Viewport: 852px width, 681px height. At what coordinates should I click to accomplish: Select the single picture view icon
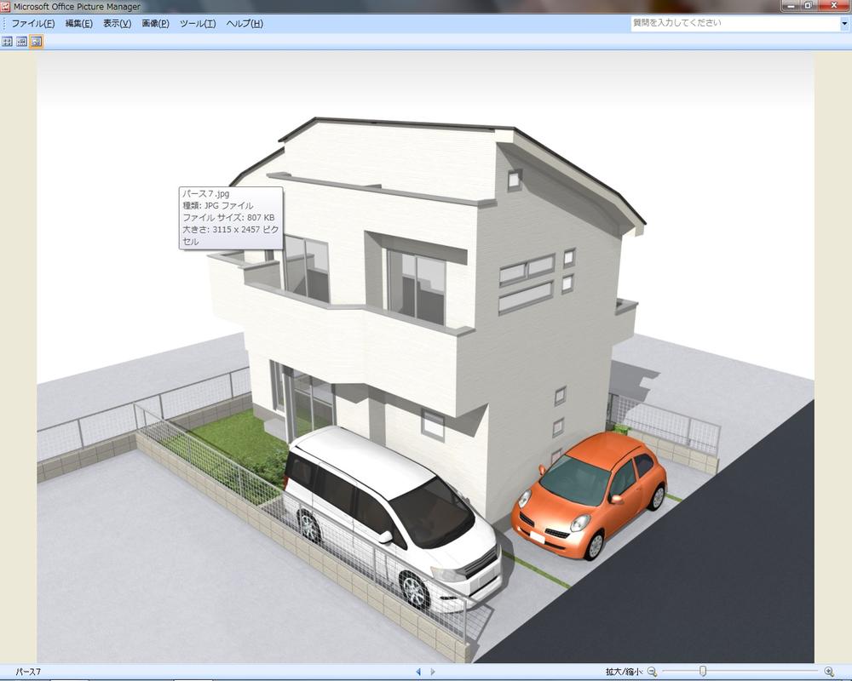(35, 42)
